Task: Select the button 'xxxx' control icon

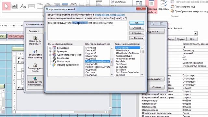Action: point(32,6)
